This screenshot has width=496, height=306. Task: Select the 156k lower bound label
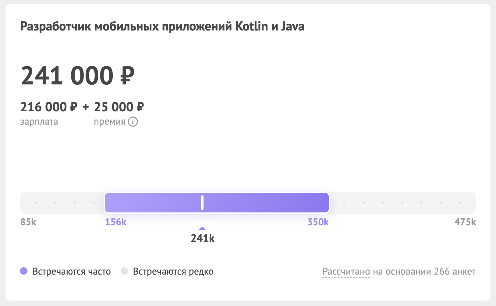click(x=115, y=222)
